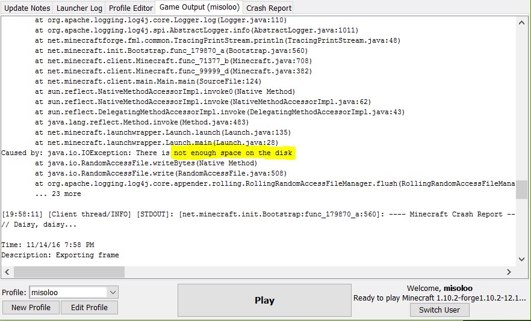Click the 'AbstractLogger.info' stack line
Image resolution: width=531 pixels, height=321 pixels.
click(x=196, y=31)
